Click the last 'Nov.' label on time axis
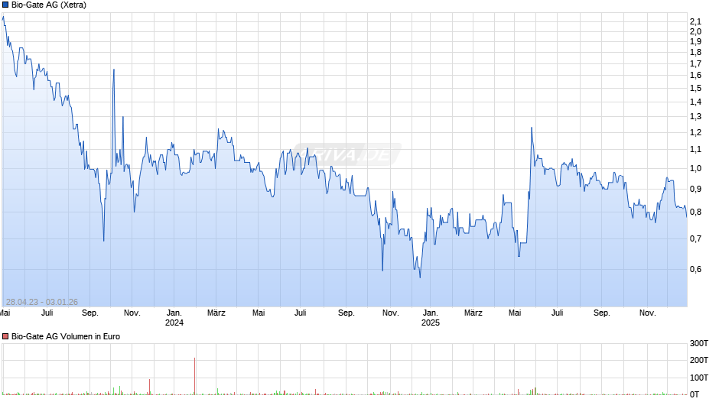Viewport: 719px width, 402px height. pos(647,313)
